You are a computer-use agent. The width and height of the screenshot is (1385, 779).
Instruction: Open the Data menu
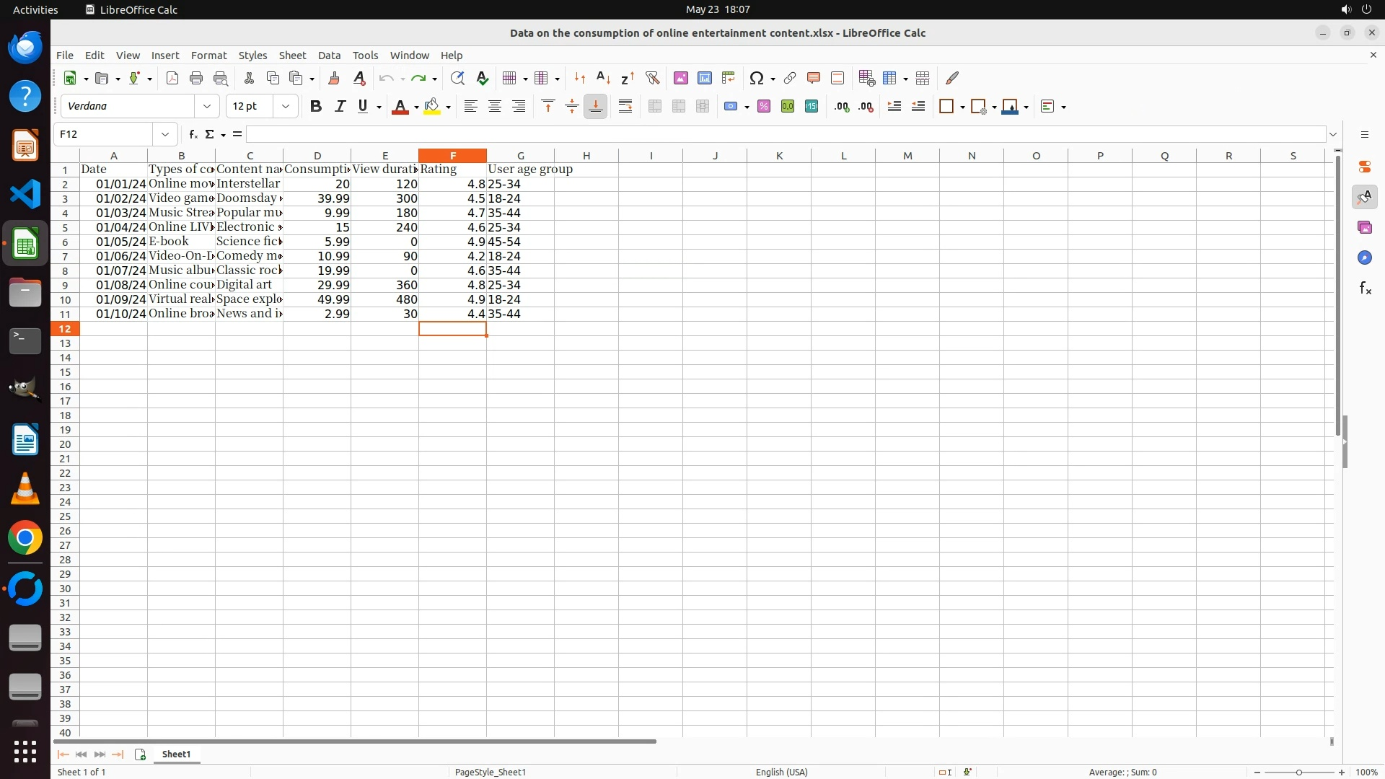[x=329, y=55]
